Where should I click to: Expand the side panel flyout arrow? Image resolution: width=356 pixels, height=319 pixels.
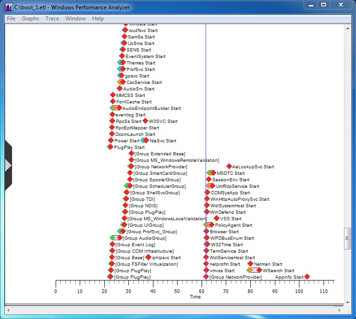(8, 165)
